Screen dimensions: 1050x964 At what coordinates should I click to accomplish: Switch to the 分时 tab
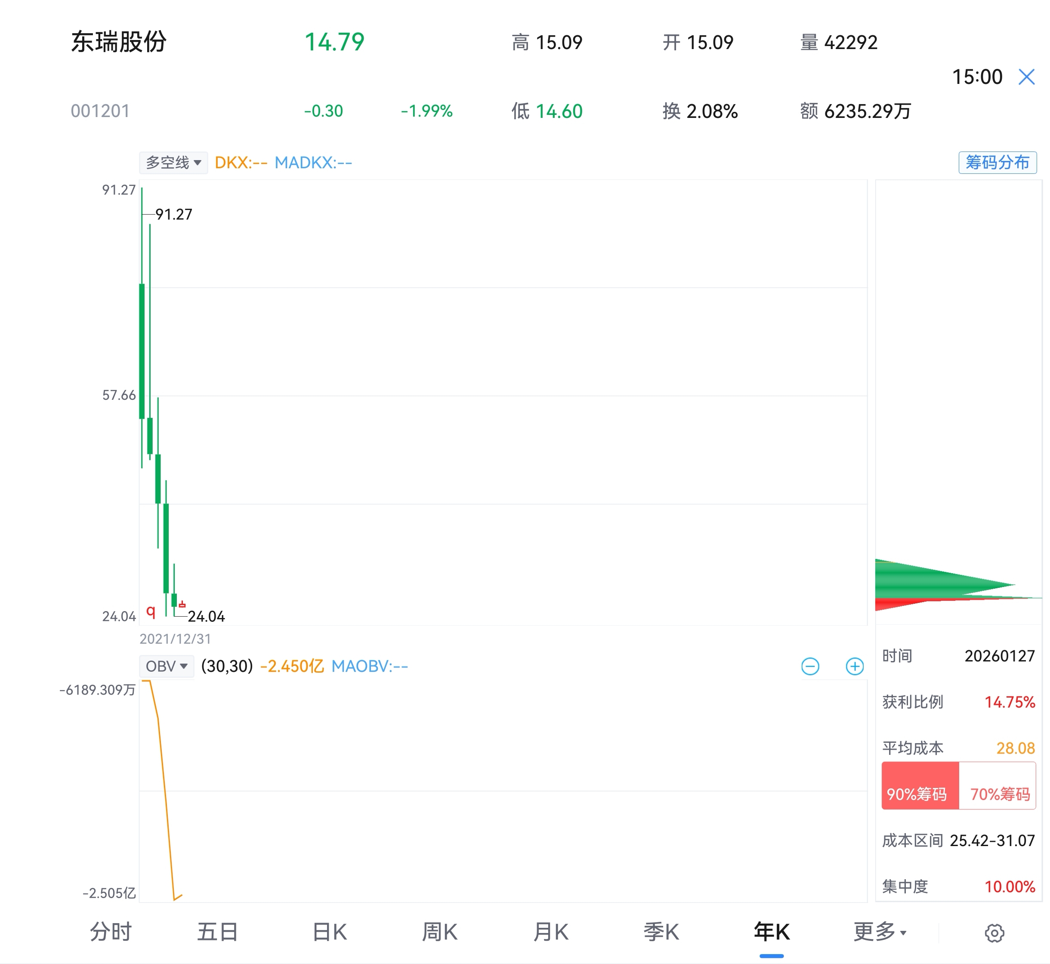(111, 932)
